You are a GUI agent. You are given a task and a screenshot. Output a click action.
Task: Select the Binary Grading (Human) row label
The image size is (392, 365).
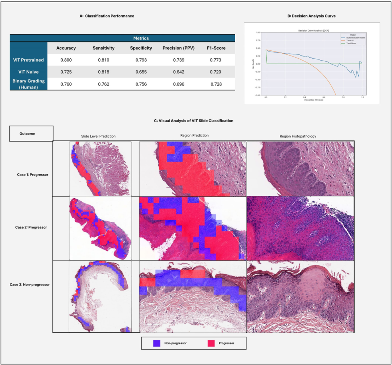coord(28,84)
